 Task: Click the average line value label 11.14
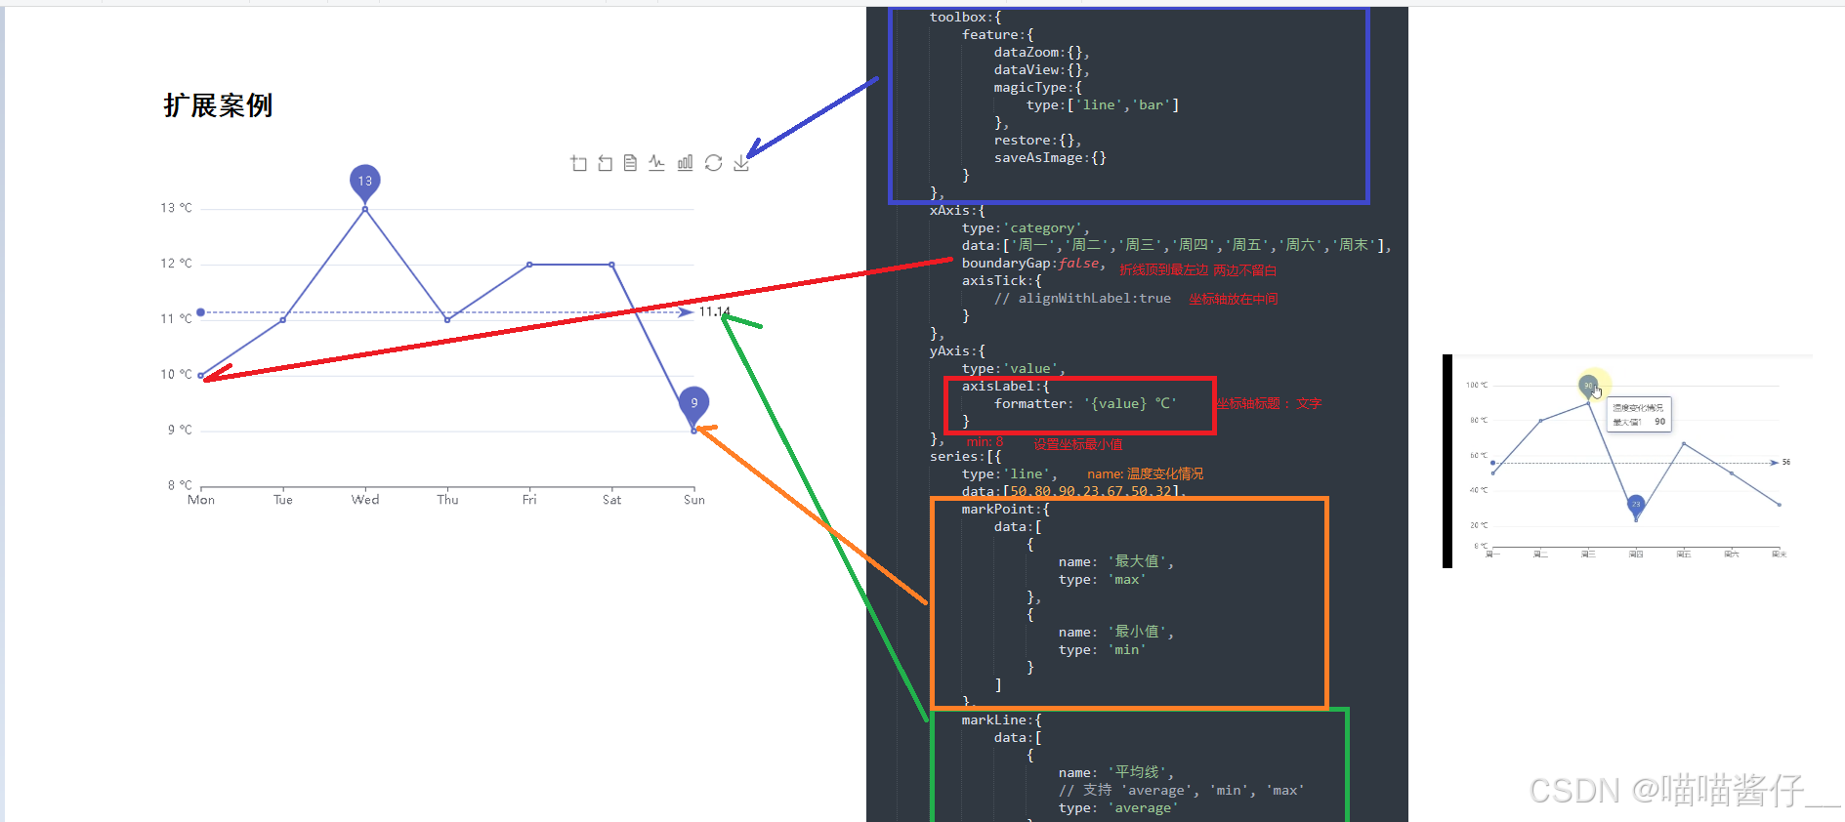(714, 312)
